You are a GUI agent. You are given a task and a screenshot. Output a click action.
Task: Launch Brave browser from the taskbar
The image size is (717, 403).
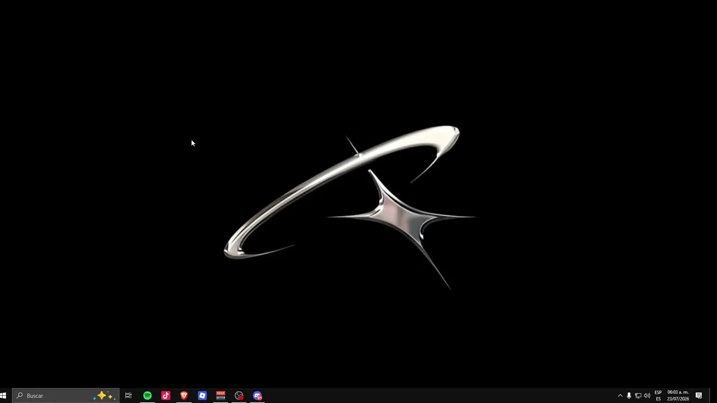click(x=184, y=396)
